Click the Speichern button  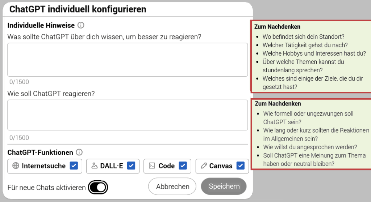[x=224, y=186]
